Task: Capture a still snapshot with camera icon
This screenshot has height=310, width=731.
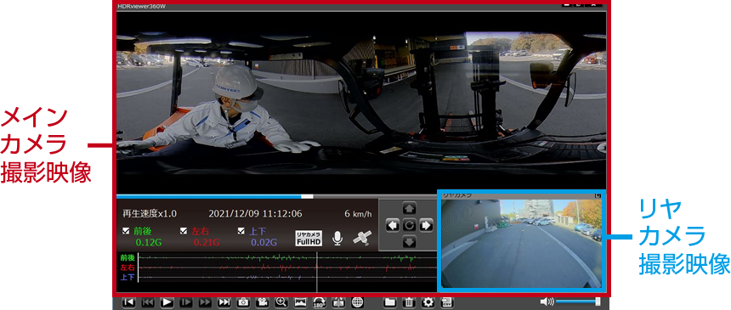Action: tap(243, 302)
